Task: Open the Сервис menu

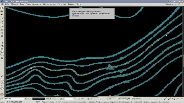Action: 71,4
